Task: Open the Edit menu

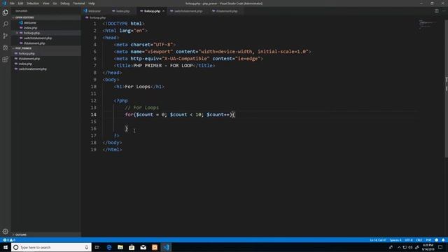Action: pos(20,3)
